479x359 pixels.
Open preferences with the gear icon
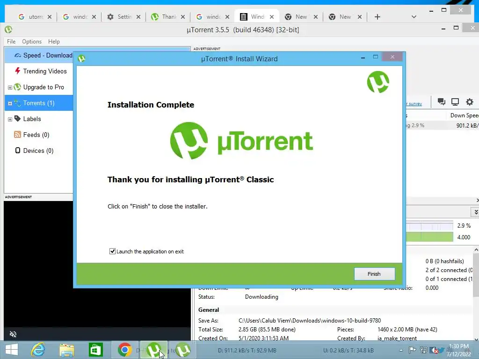(470, 101)
